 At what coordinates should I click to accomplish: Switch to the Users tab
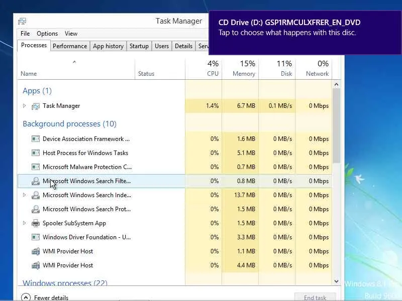[162, 46]
